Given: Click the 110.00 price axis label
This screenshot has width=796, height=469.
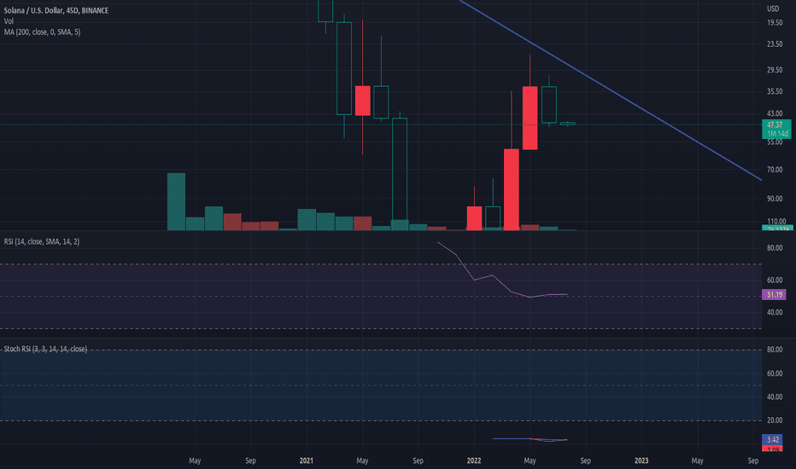Looking at the screenshot, I should tap(776, 221).
